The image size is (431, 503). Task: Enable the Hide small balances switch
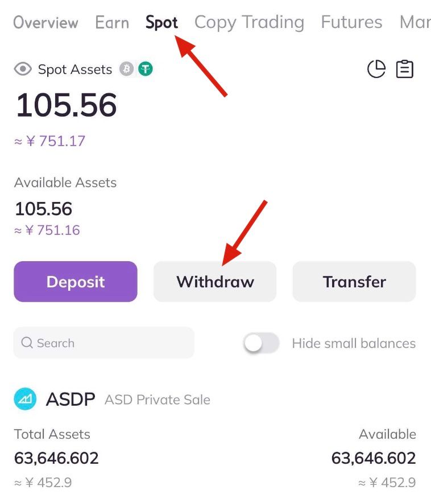262,343
